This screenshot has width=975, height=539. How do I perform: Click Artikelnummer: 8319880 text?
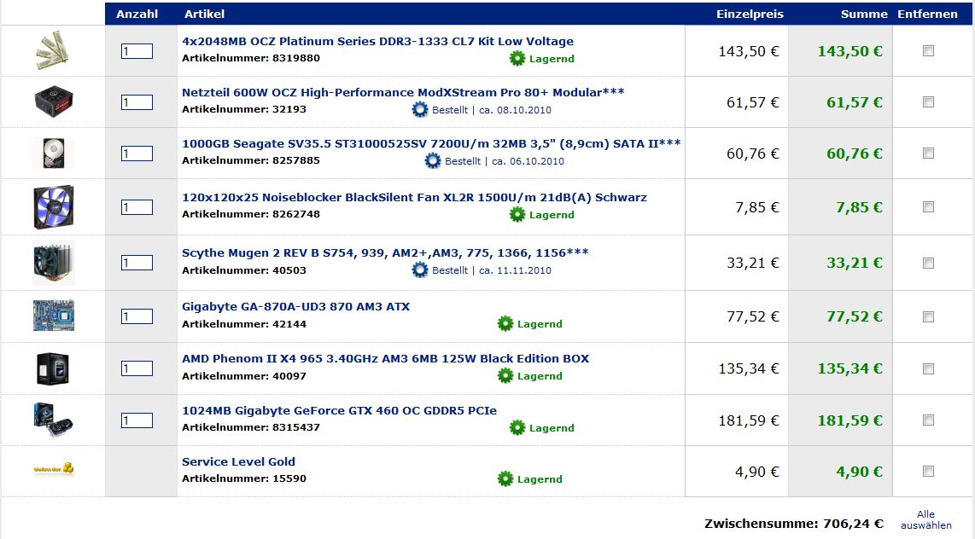251,58
